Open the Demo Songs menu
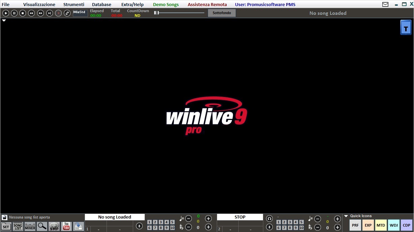The height and width of the screenshot is (232, 414). tap(166, 4)
